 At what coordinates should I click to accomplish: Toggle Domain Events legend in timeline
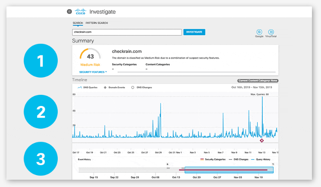(x=115, y=87)
